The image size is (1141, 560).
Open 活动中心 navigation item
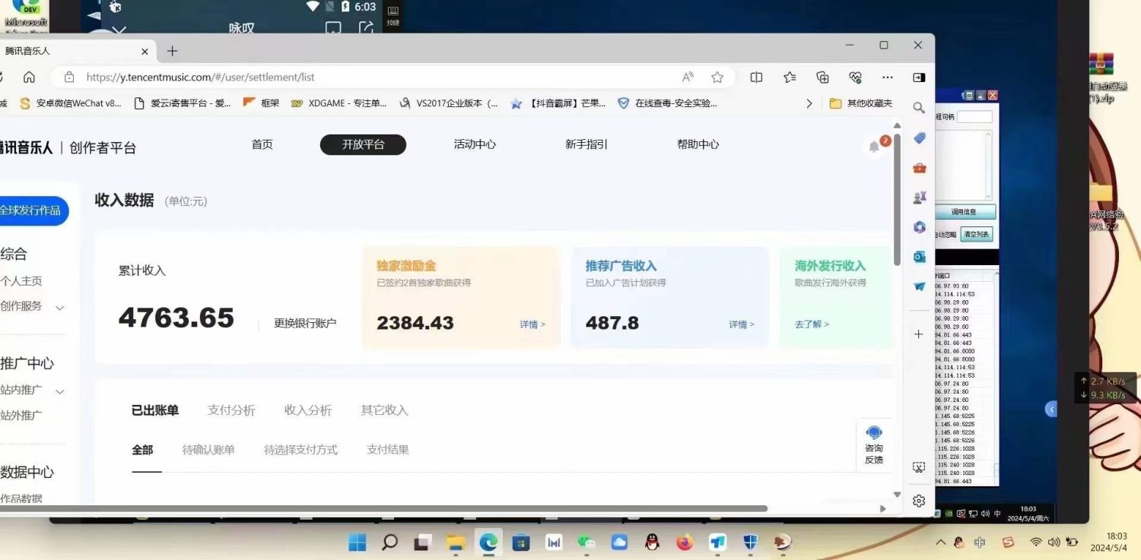(475, 144)
